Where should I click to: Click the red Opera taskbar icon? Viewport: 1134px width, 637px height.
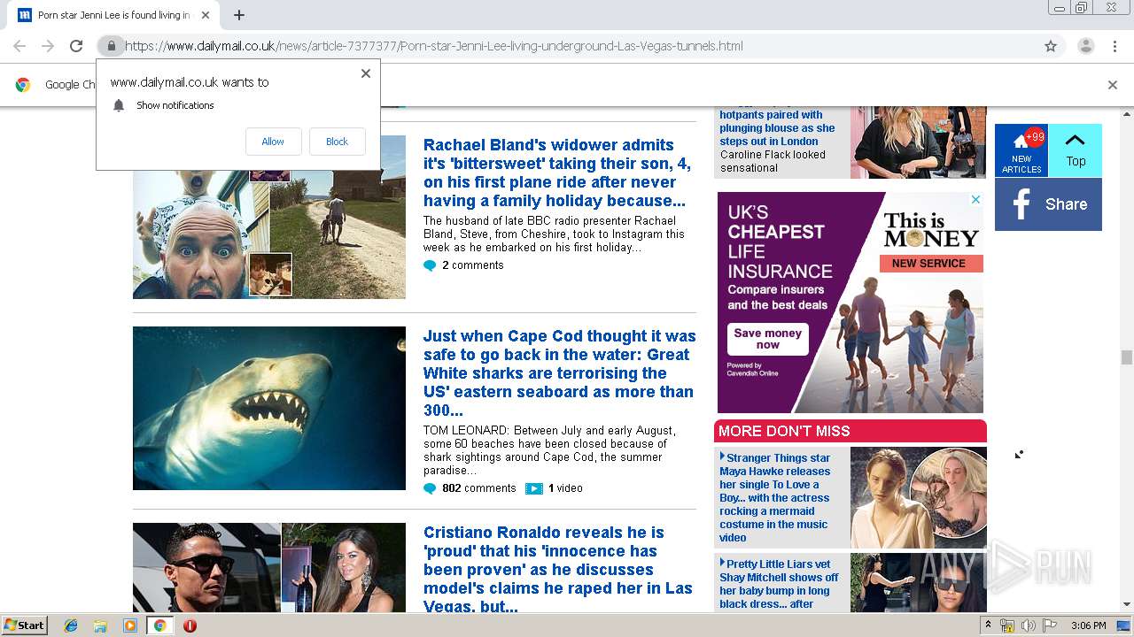pyautogui.click(x=190, y=625)
